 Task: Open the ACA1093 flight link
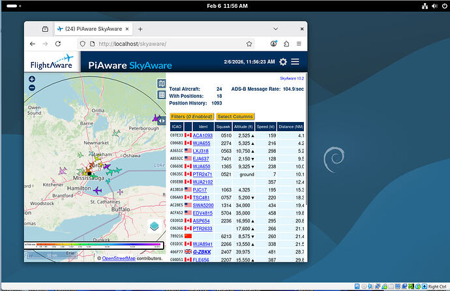tap(203, 135)
